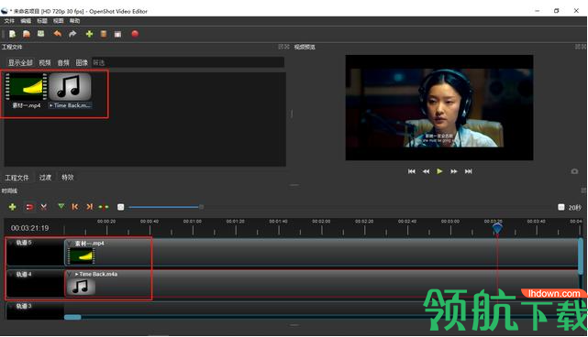Click the timeline horizontal scrollbar handle
This screenshot has width=588, height=337.
72,317
